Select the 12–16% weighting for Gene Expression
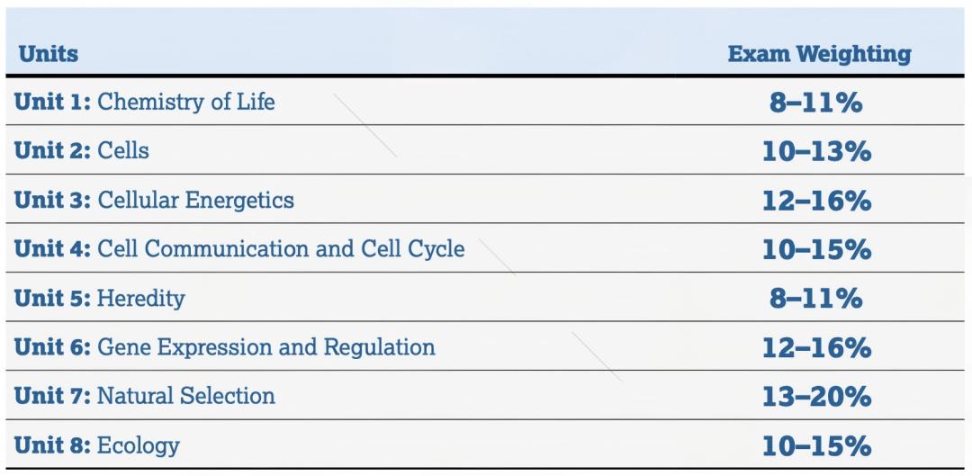Image resolution: width=972 pixels, height=476 pixels. click(816, 347)
